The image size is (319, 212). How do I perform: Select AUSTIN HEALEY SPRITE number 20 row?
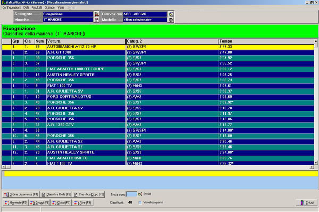[158, 152]
